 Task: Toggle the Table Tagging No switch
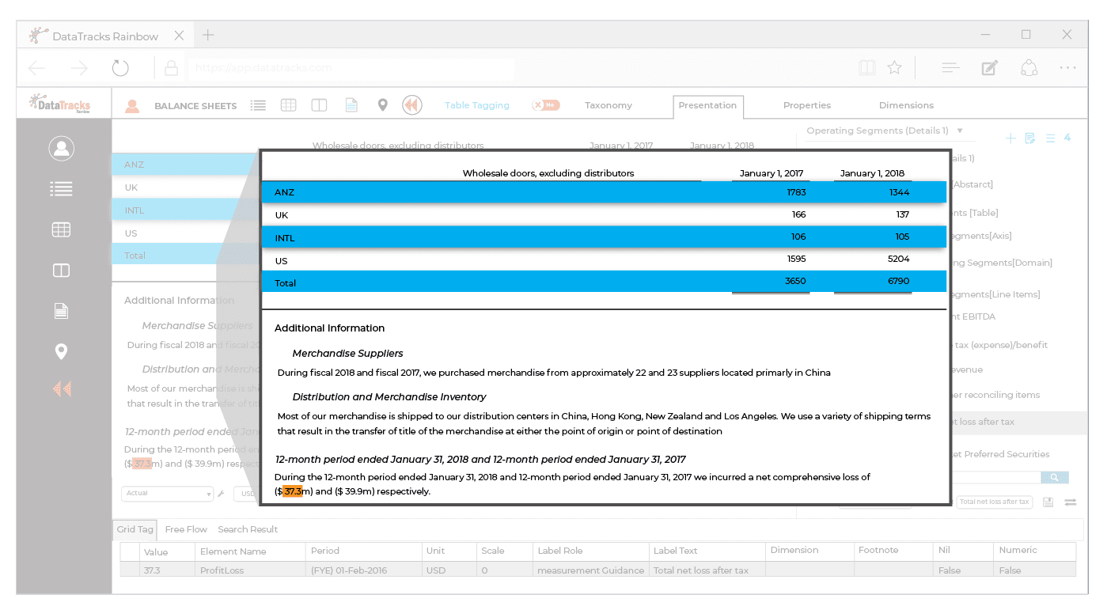[546, 105]
